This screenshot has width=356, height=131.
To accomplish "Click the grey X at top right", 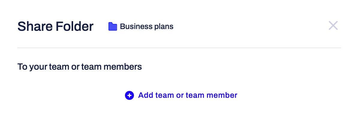I will (333, 25).
